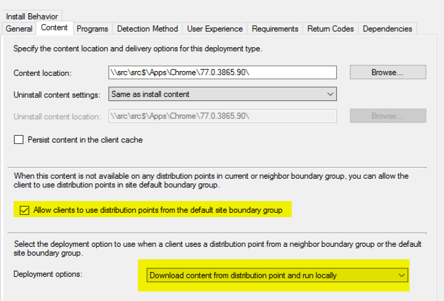The height and width of the screenshot is (301, 444).
Task: Open the General tab
Action: point(19,29)
